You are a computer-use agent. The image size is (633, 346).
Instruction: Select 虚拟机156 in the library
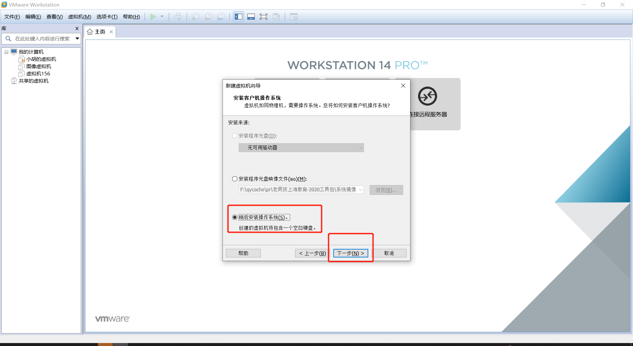point(38,74)
